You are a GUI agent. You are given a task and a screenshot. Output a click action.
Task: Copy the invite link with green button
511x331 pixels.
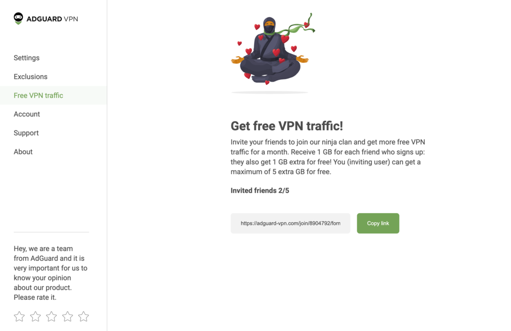coord(378,223)
